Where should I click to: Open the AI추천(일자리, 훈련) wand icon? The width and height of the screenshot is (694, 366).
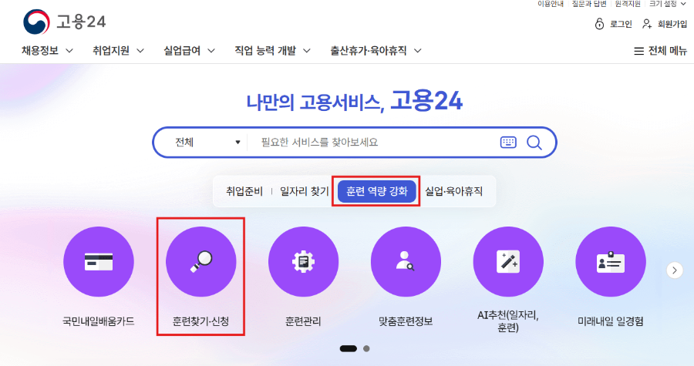click(x=508, y=262)
